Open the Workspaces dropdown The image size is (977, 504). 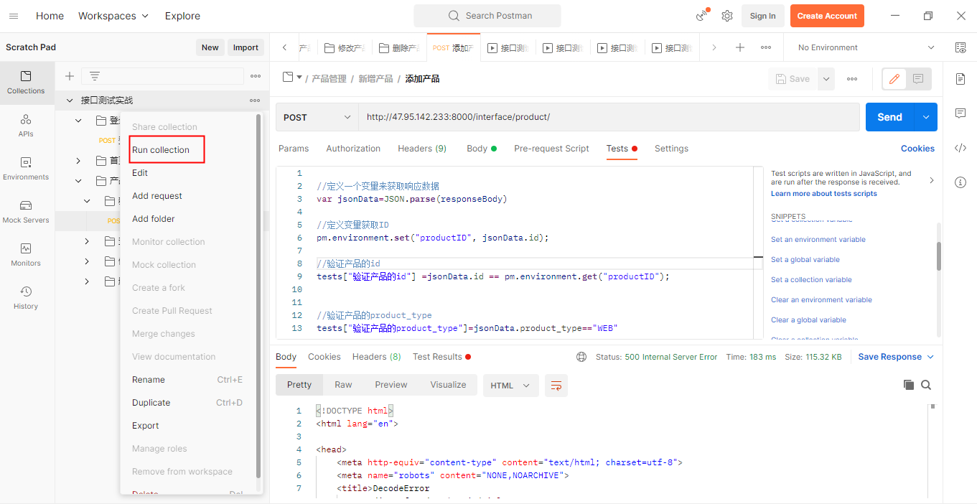click(113, 16)
